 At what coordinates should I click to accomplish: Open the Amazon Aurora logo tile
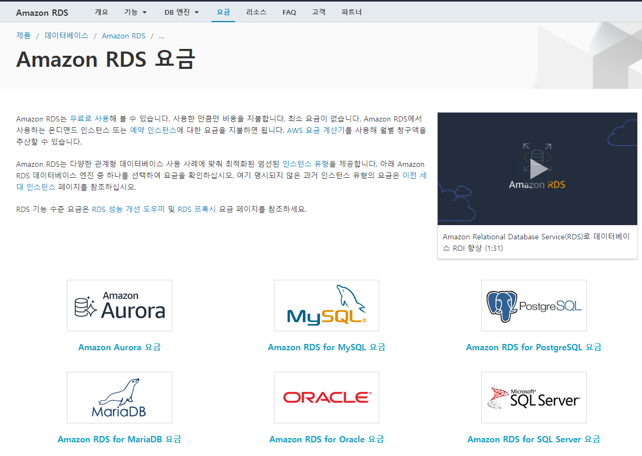120,306
